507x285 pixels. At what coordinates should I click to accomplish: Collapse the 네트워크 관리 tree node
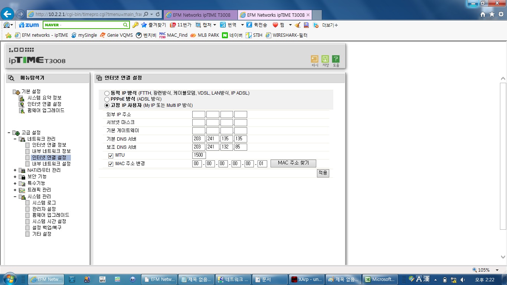point(15,139)
